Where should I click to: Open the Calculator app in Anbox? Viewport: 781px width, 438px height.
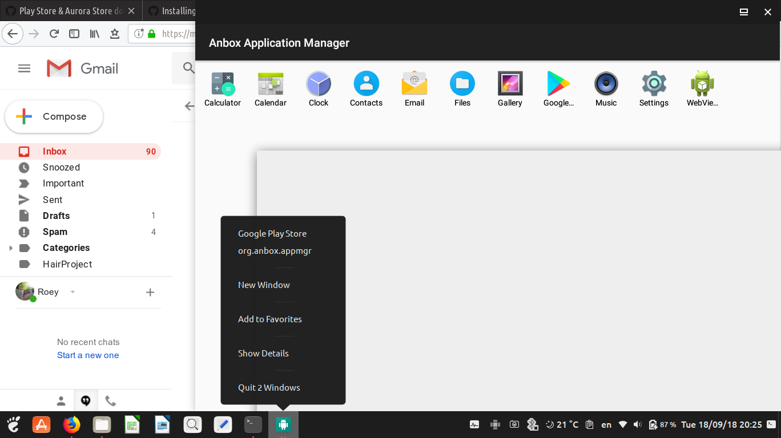click(x=223, y=90)
